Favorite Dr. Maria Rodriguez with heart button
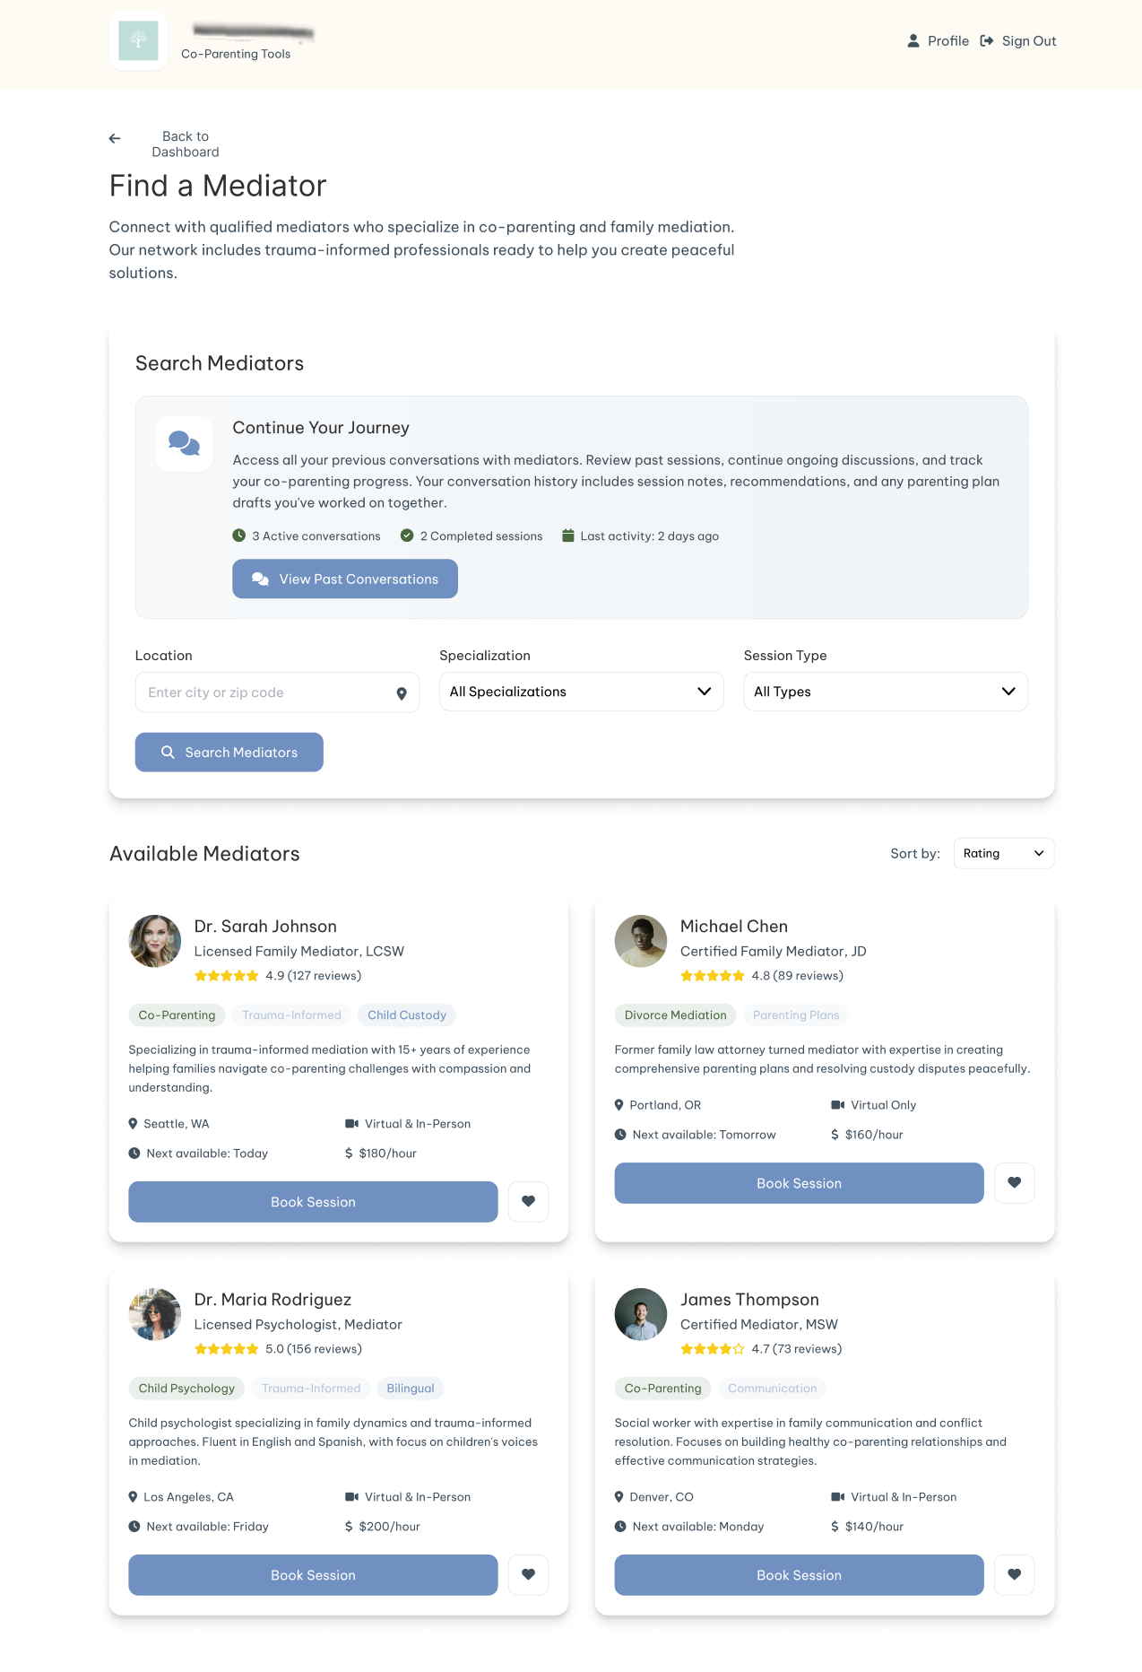The width and height of the screenshot is (1142, 1672). pyautogui.click(x=528, y=1575)
